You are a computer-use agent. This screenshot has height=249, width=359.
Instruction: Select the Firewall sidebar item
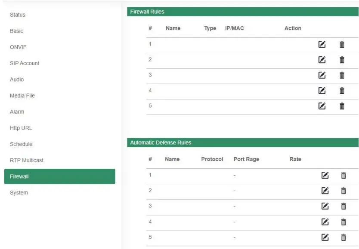[x=59, y=176]
